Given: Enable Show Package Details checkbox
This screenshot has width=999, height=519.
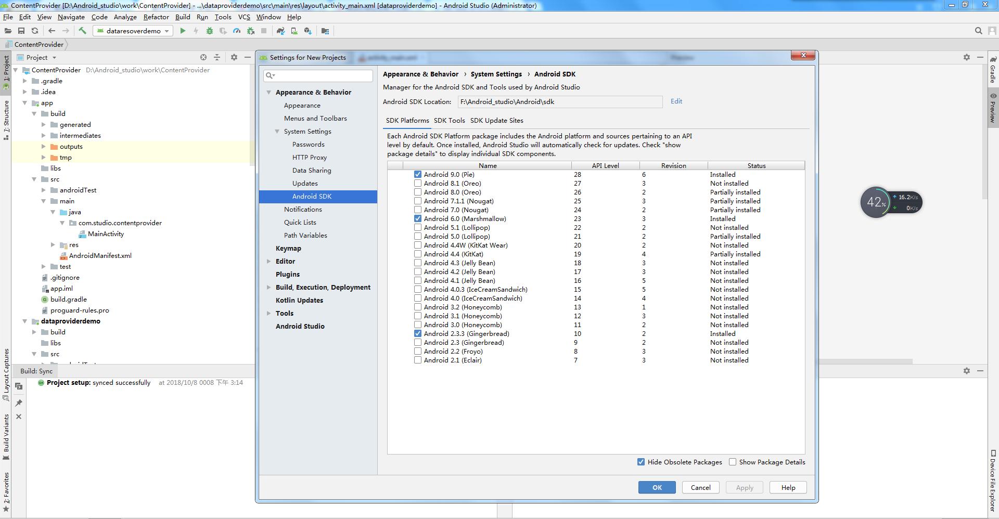Looking at the screenshot, I should pyautogui.click(x=733, y=462).
